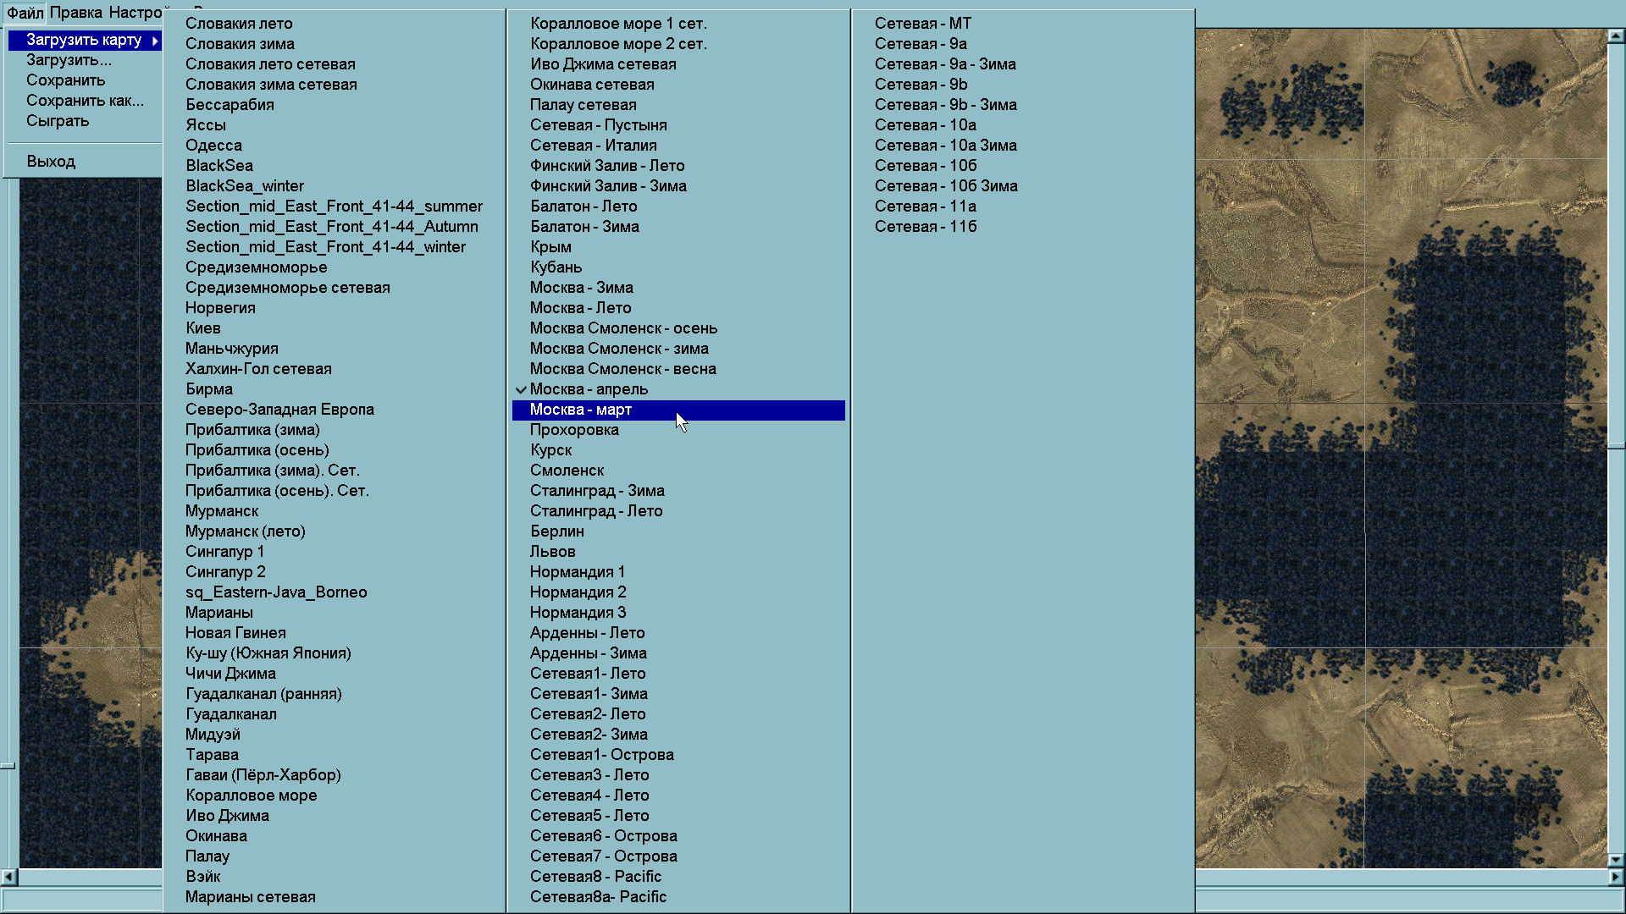
Task: Select 'BlackSea_winter' map entry
Action: pos(245,186)
